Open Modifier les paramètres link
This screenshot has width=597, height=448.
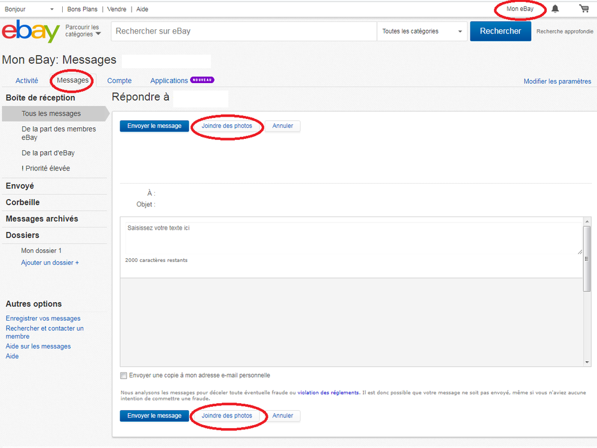[x=557, y=81]
